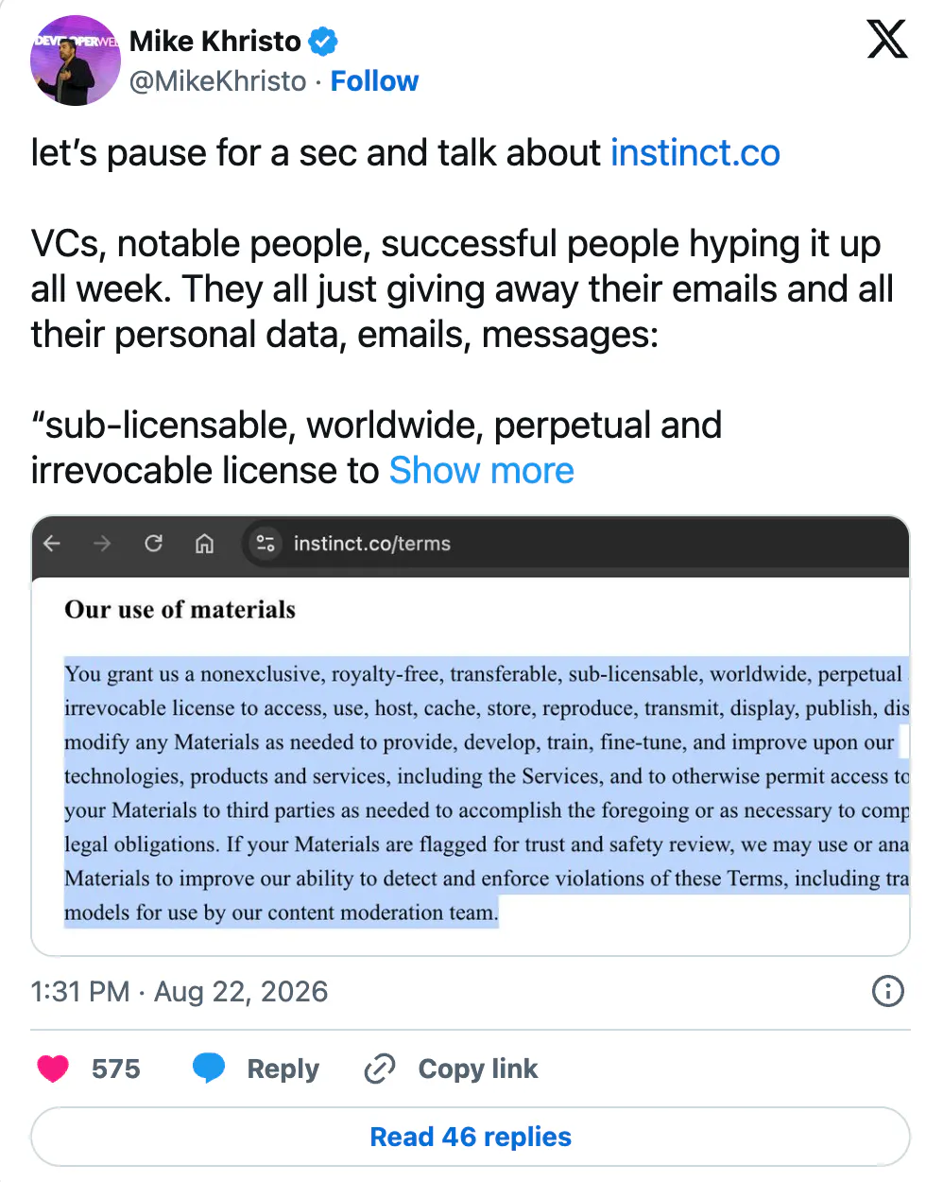Click browser home icon in screenshot

[x=204, y=544]
